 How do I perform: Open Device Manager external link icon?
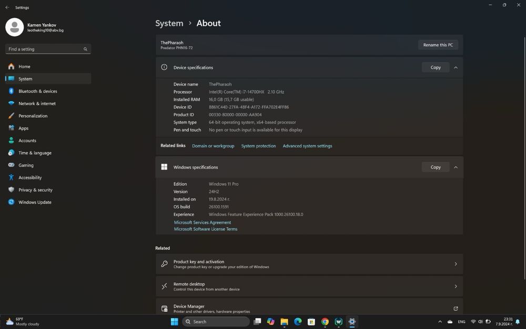pyautogui.click(x=456, y=308)
